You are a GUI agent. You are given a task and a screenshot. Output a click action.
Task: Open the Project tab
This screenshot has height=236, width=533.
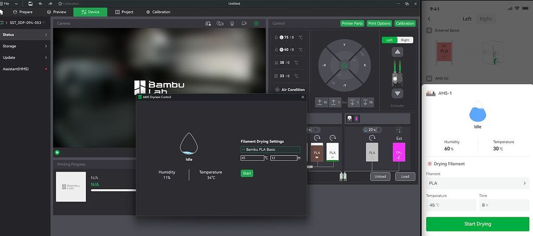click(124, 12)
